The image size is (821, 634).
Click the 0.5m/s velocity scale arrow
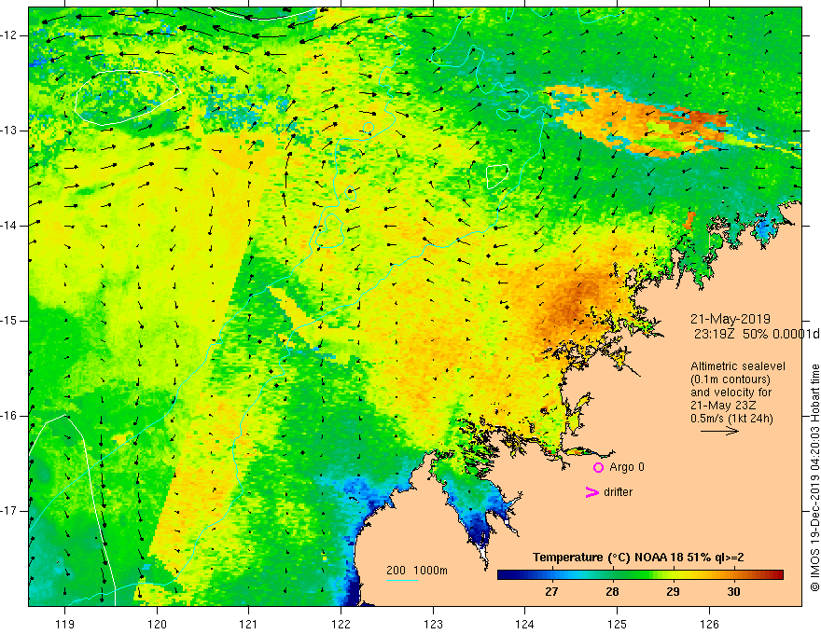720,431
